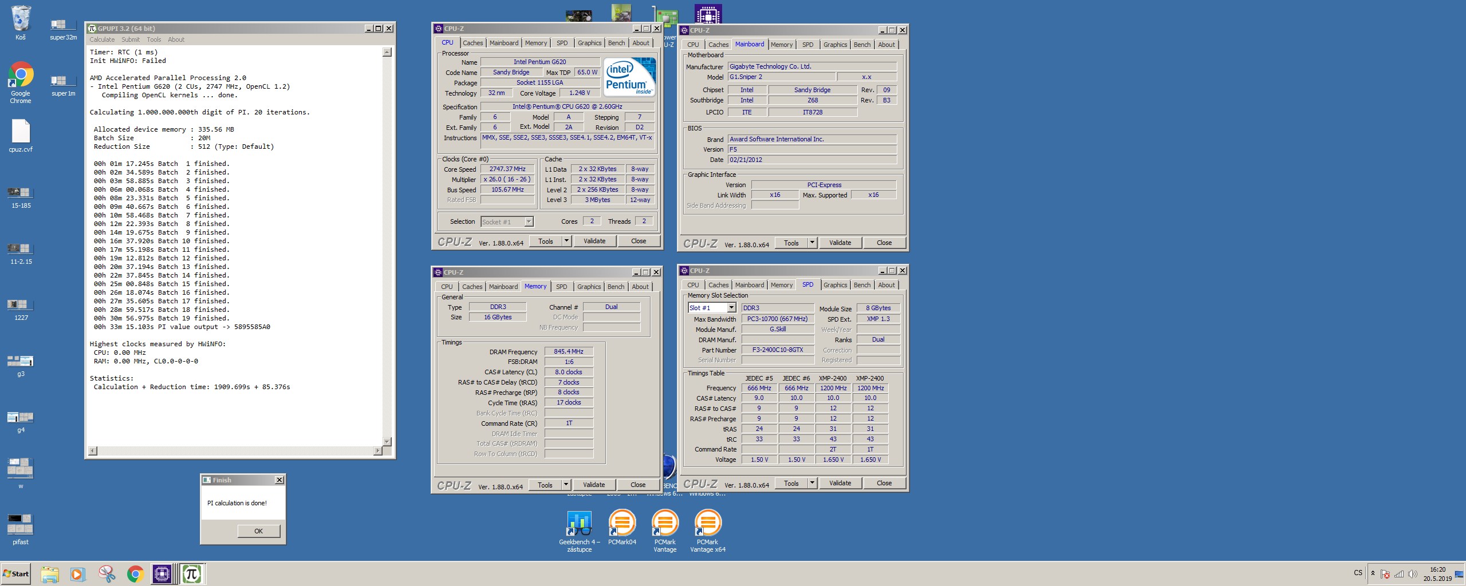This screenshot has width=1466, height=586.
Task: Open the w desktop icon
Action: (x=21, y=473)
